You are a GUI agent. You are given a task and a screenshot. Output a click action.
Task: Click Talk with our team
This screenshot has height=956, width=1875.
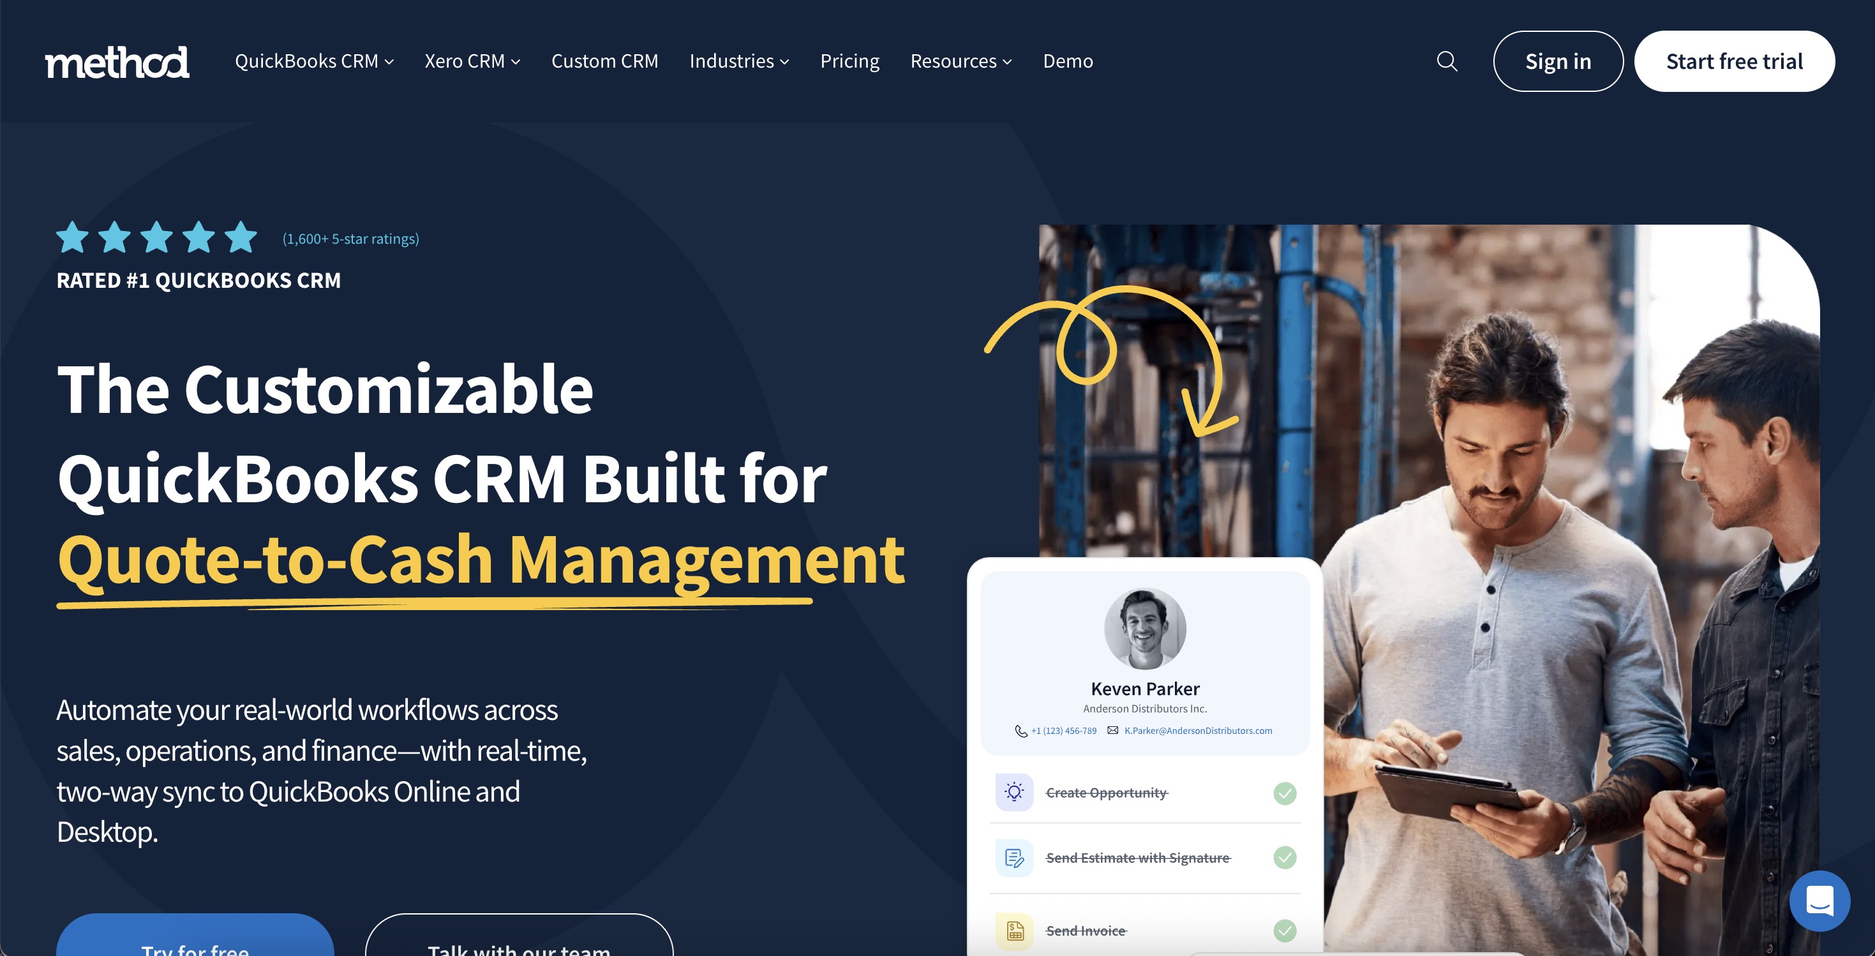point(519,935)
